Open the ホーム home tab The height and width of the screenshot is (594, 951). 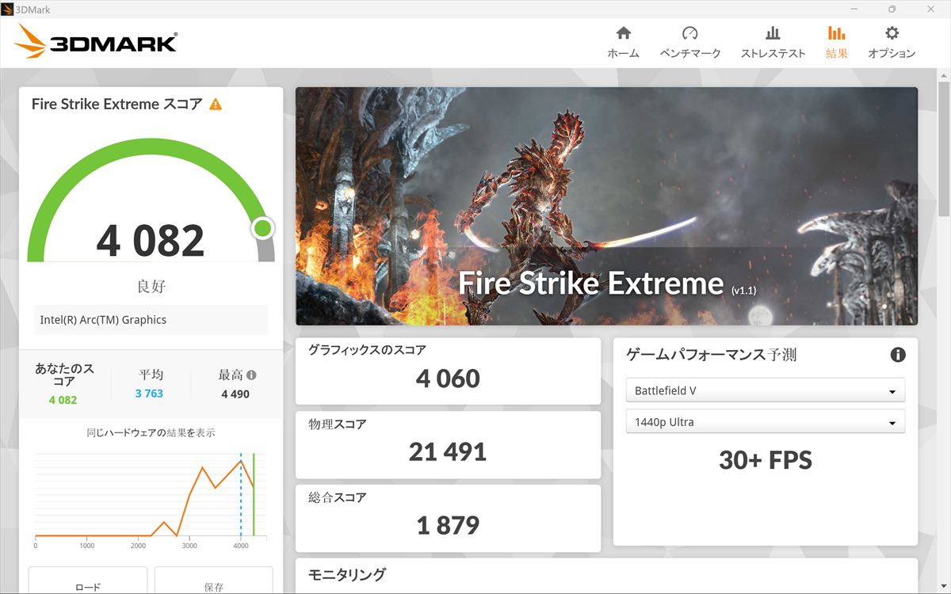[623, 43]
